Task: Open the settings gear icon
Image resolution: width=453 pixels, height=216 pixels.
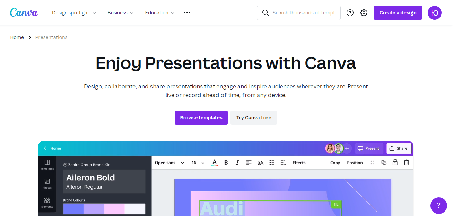Action: pos(364,13)
